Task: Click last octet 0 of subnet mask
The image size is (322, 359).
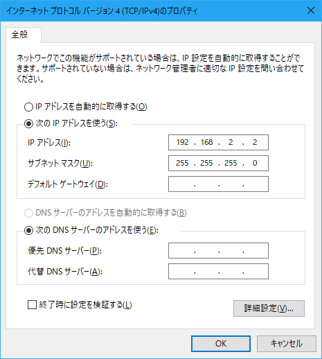Action: (255, 163)
